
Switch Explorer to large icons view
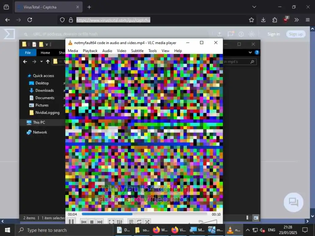pyautogui.click(x=256, y=218)
